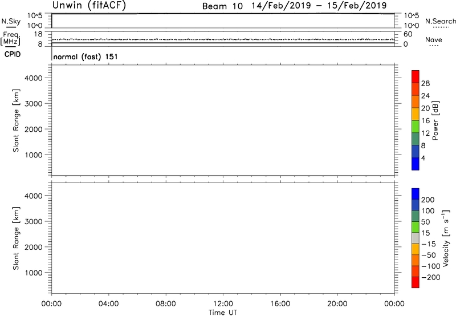The image size is (456, 316).
Task: Click the "08:00" time axis label
Action: click(166, 304)
